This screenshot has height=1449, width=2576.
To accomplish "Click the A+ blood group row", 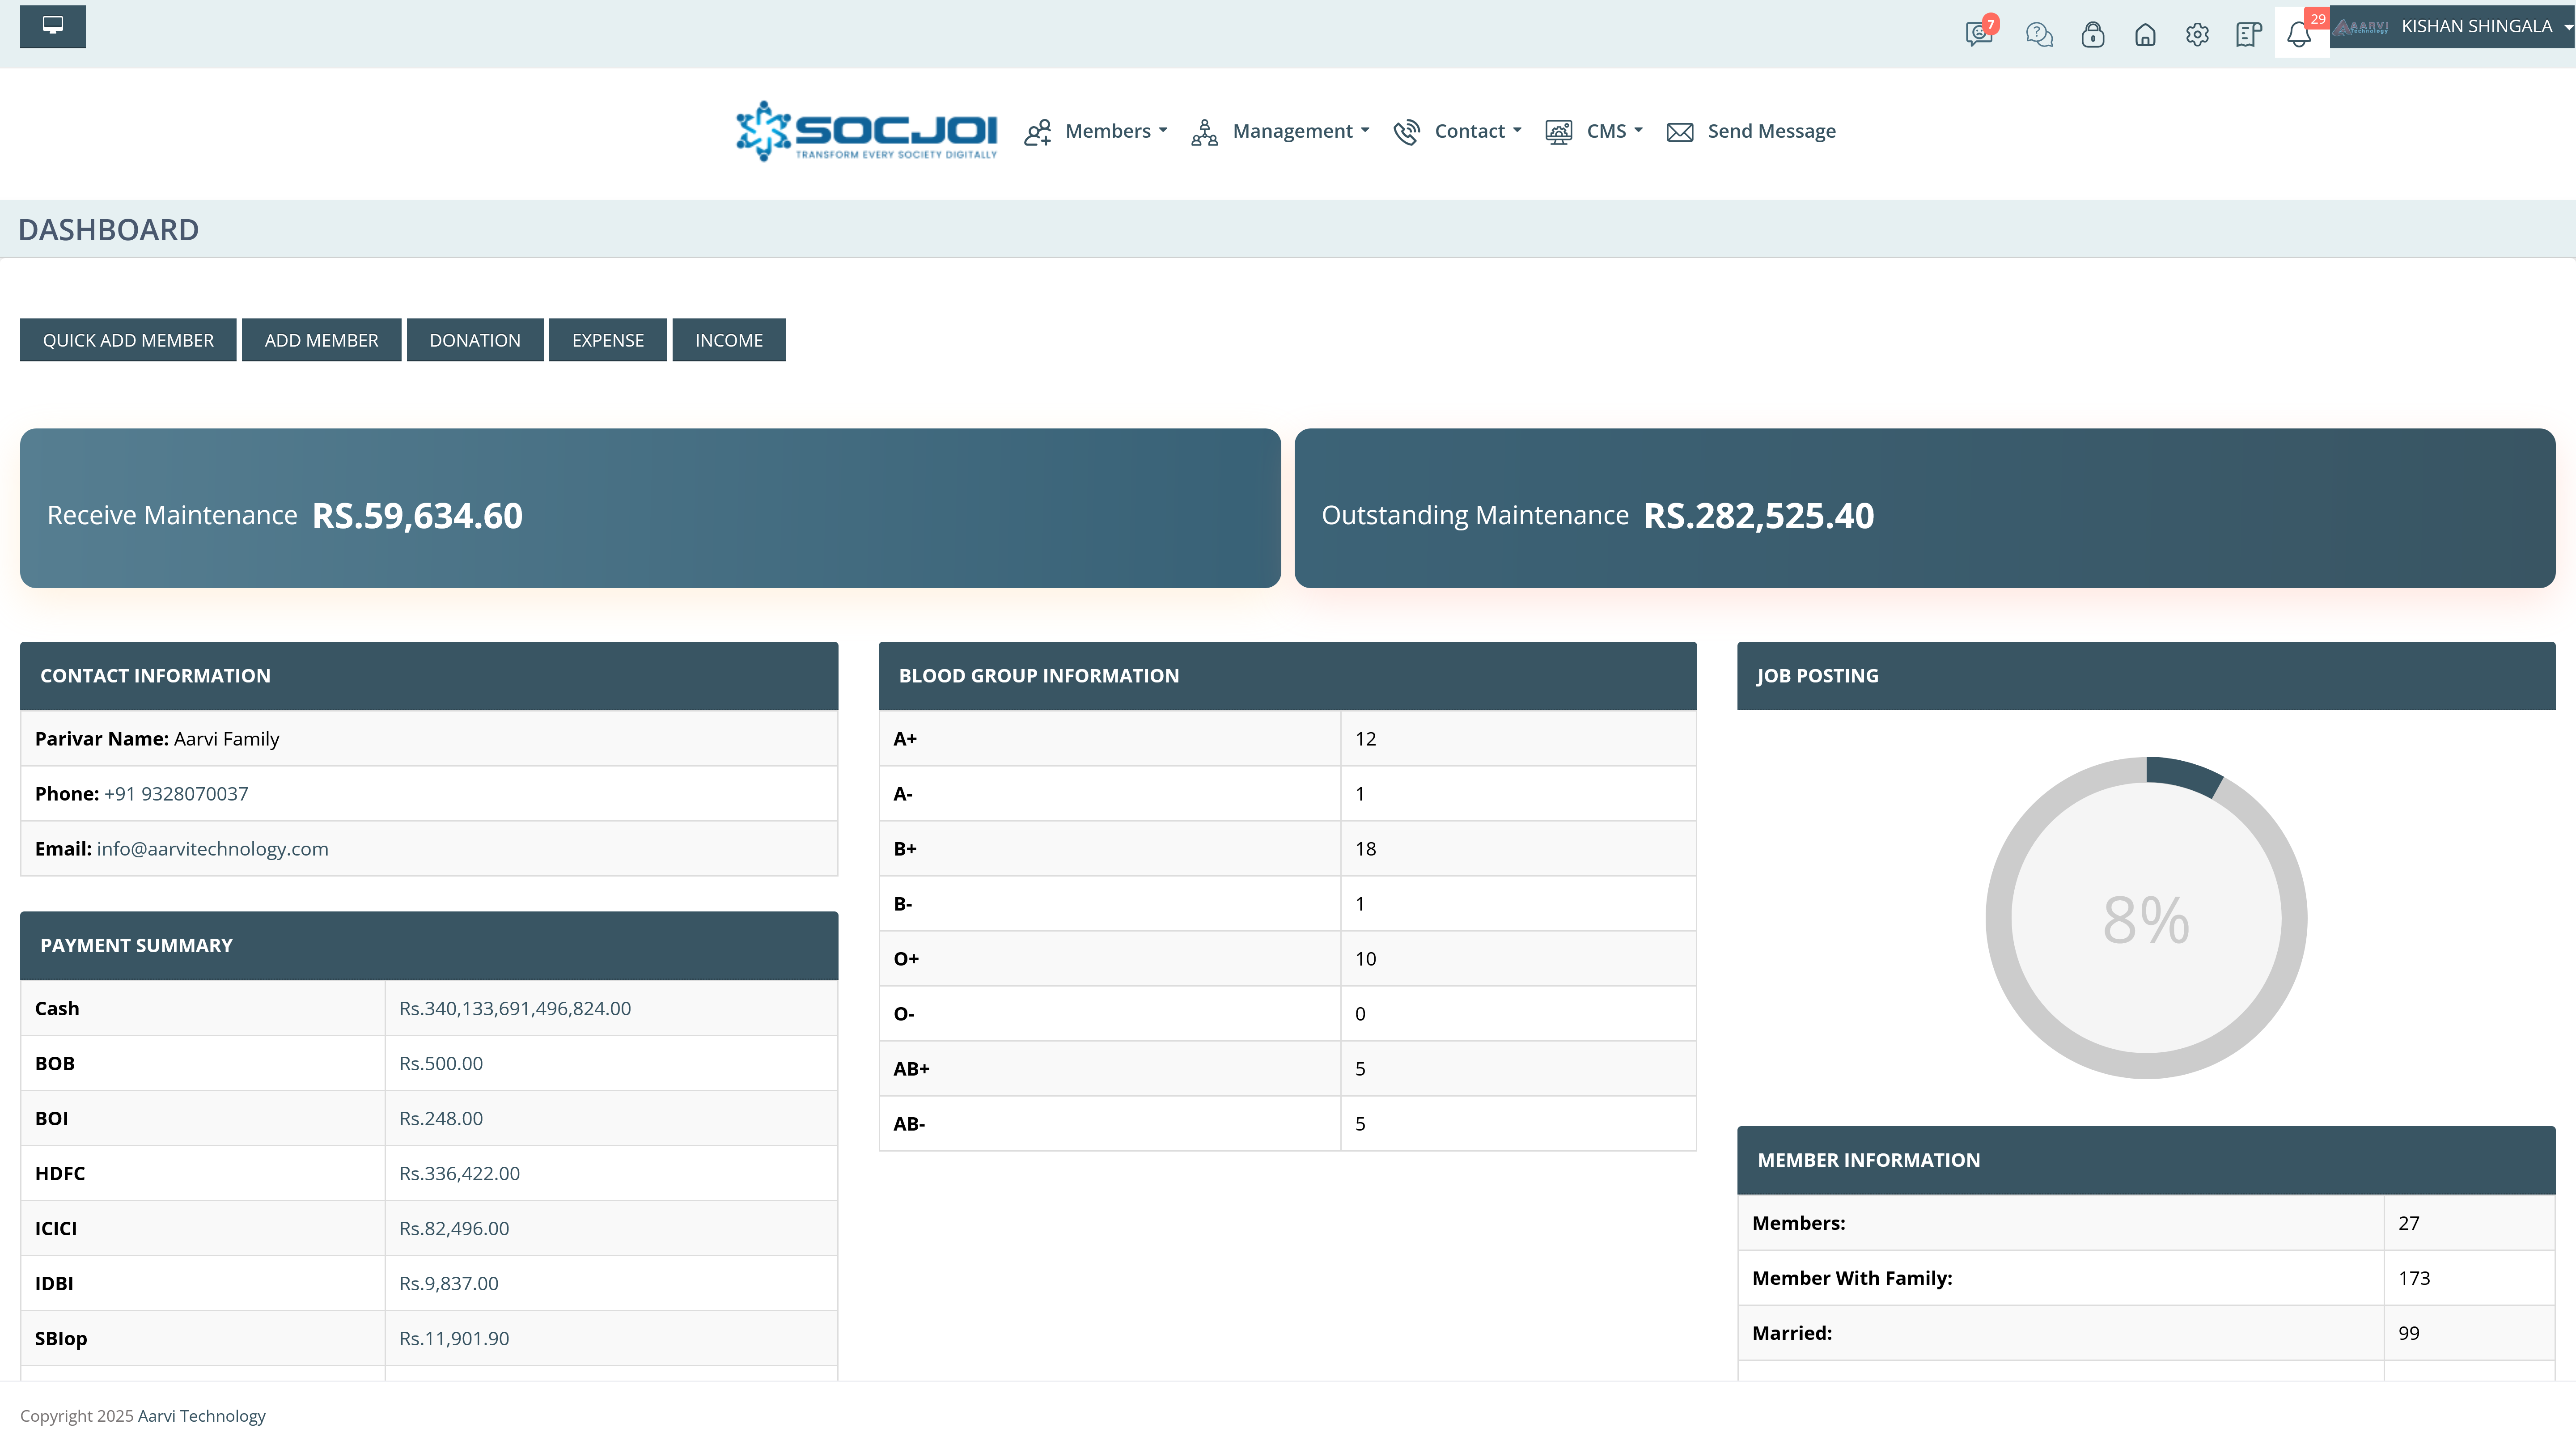I will 1288,739.
